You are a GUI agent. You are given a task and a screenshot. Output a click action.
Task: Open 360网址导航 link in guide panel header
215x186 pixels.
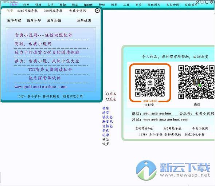click(x=53, y=11)
